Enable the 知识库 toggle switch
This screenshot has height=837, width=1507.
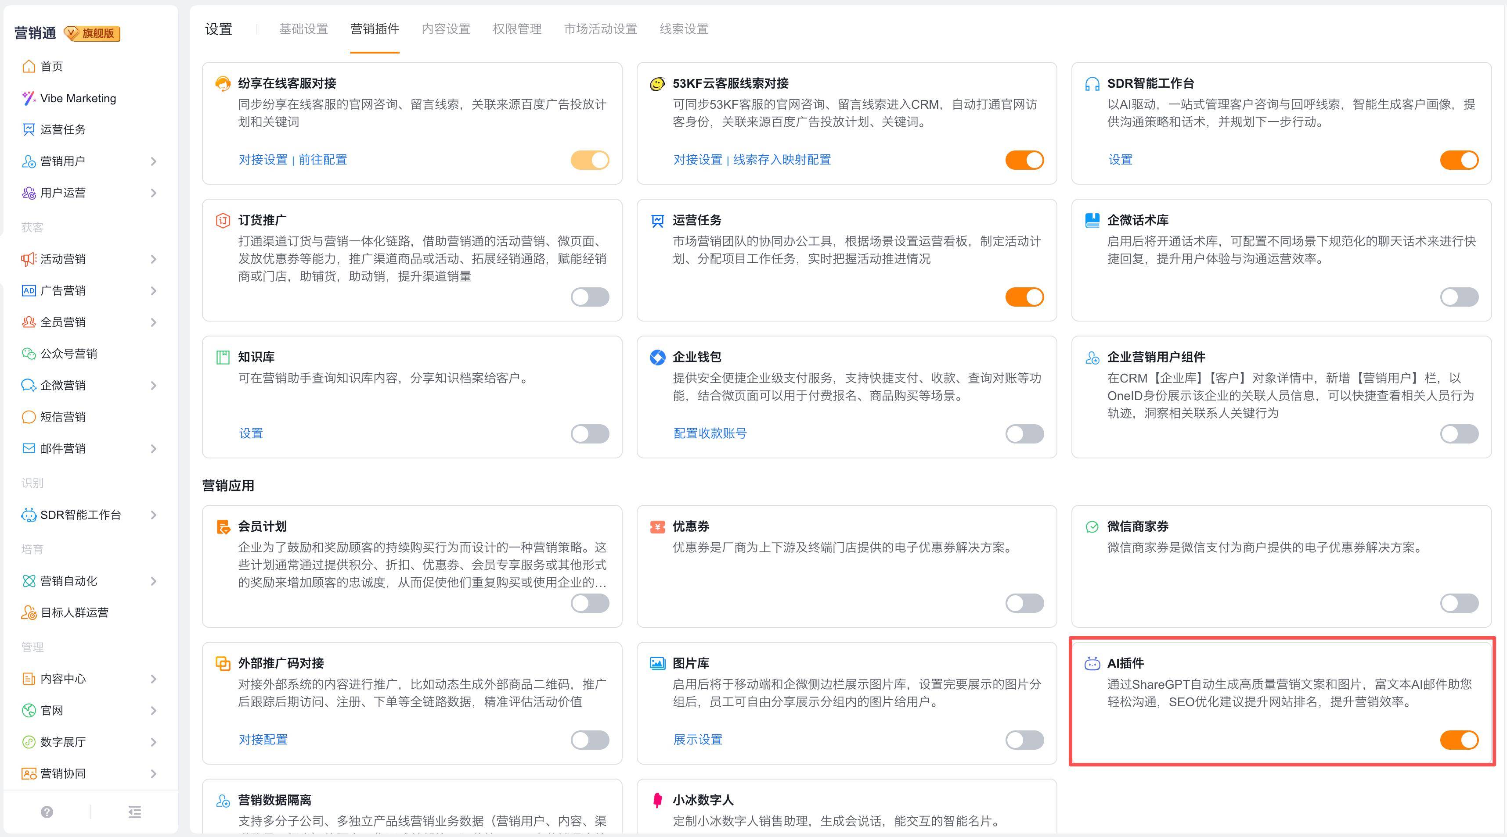click(590, 434)
